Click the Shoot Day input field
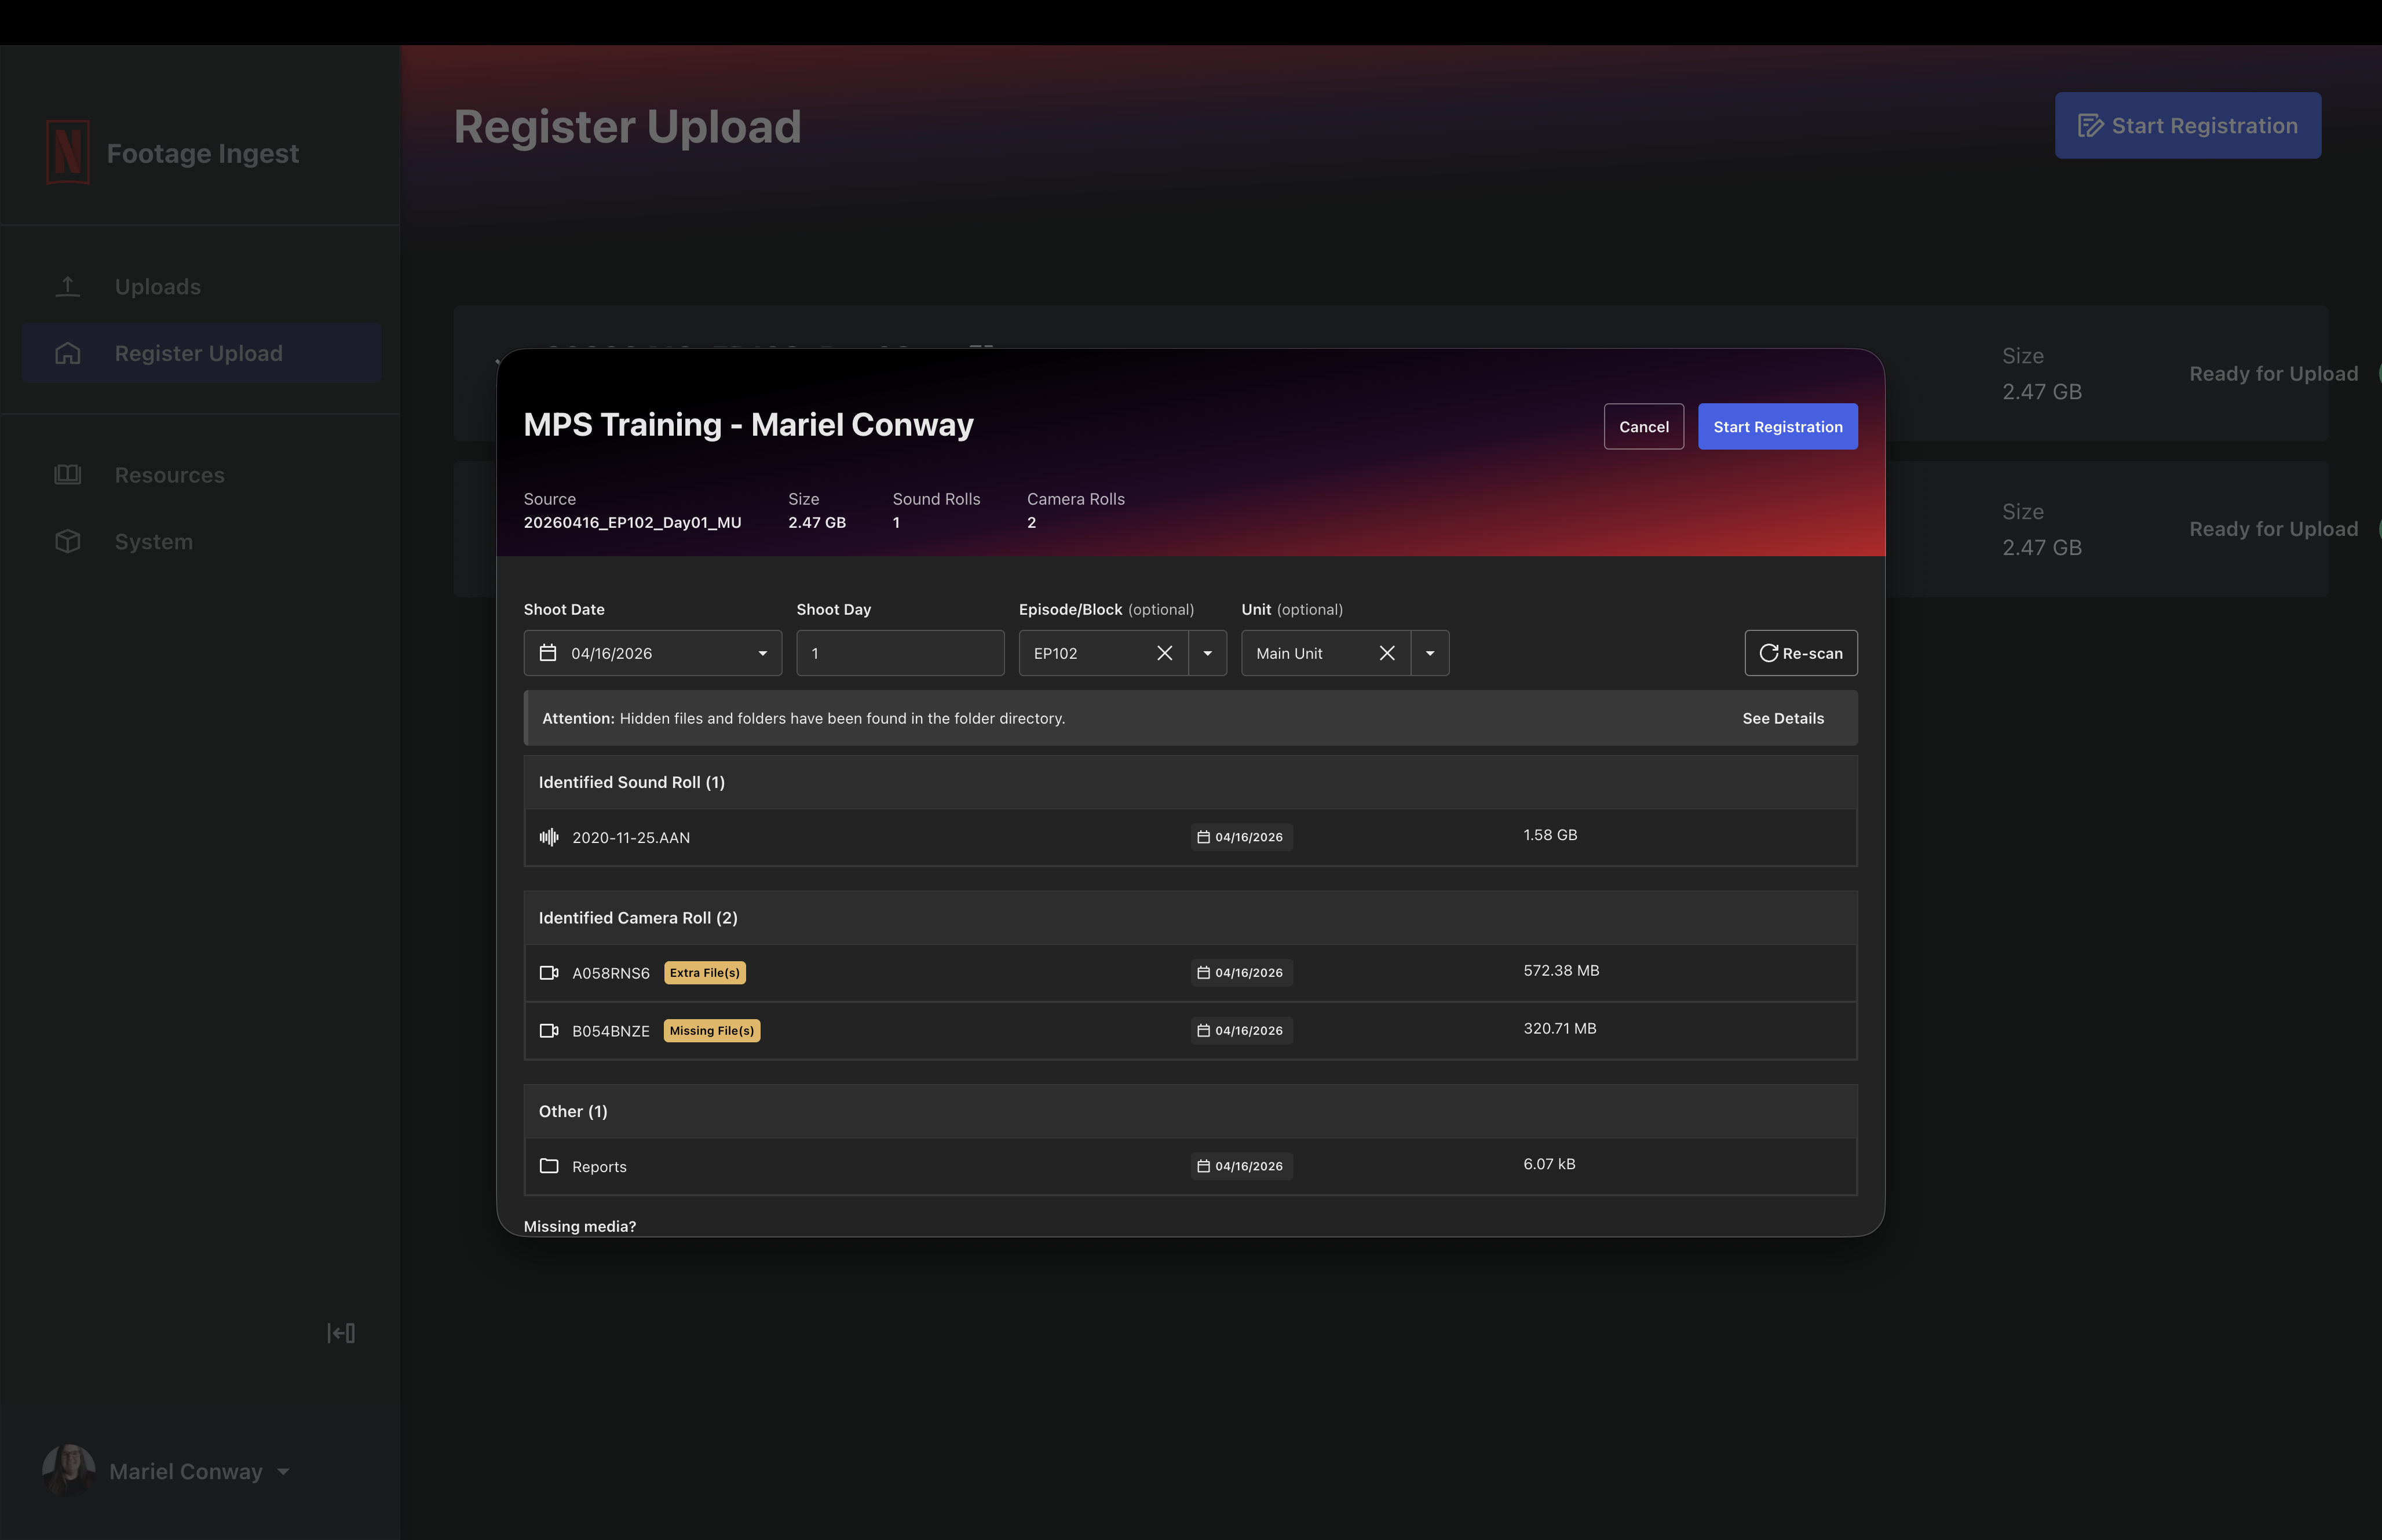Screen dimensions: 2382x1540 [900, 653]
